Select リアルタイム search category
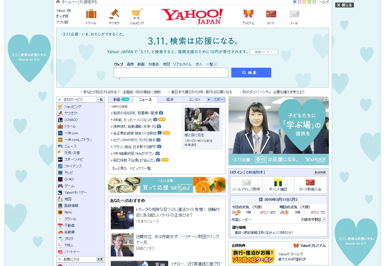Image resolution: width=386 pixels, height=266 pixels. (x=182, y=64)
